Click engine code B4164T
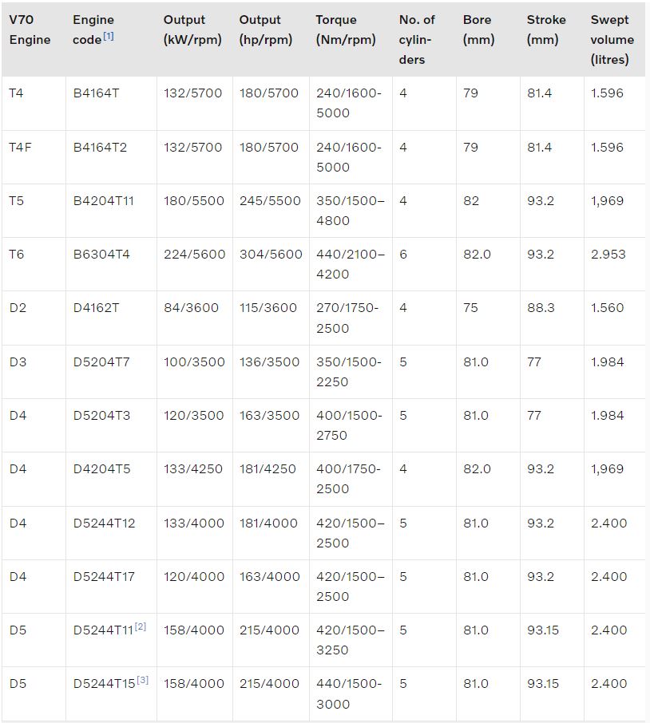Image resolution: width=650 pixels, height=723 pixels. pyautogui.click(x=96, y=93)
